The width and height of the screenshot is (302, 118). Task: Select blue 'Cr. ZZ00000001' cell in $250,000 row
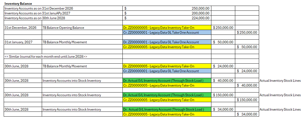point(166,33)
